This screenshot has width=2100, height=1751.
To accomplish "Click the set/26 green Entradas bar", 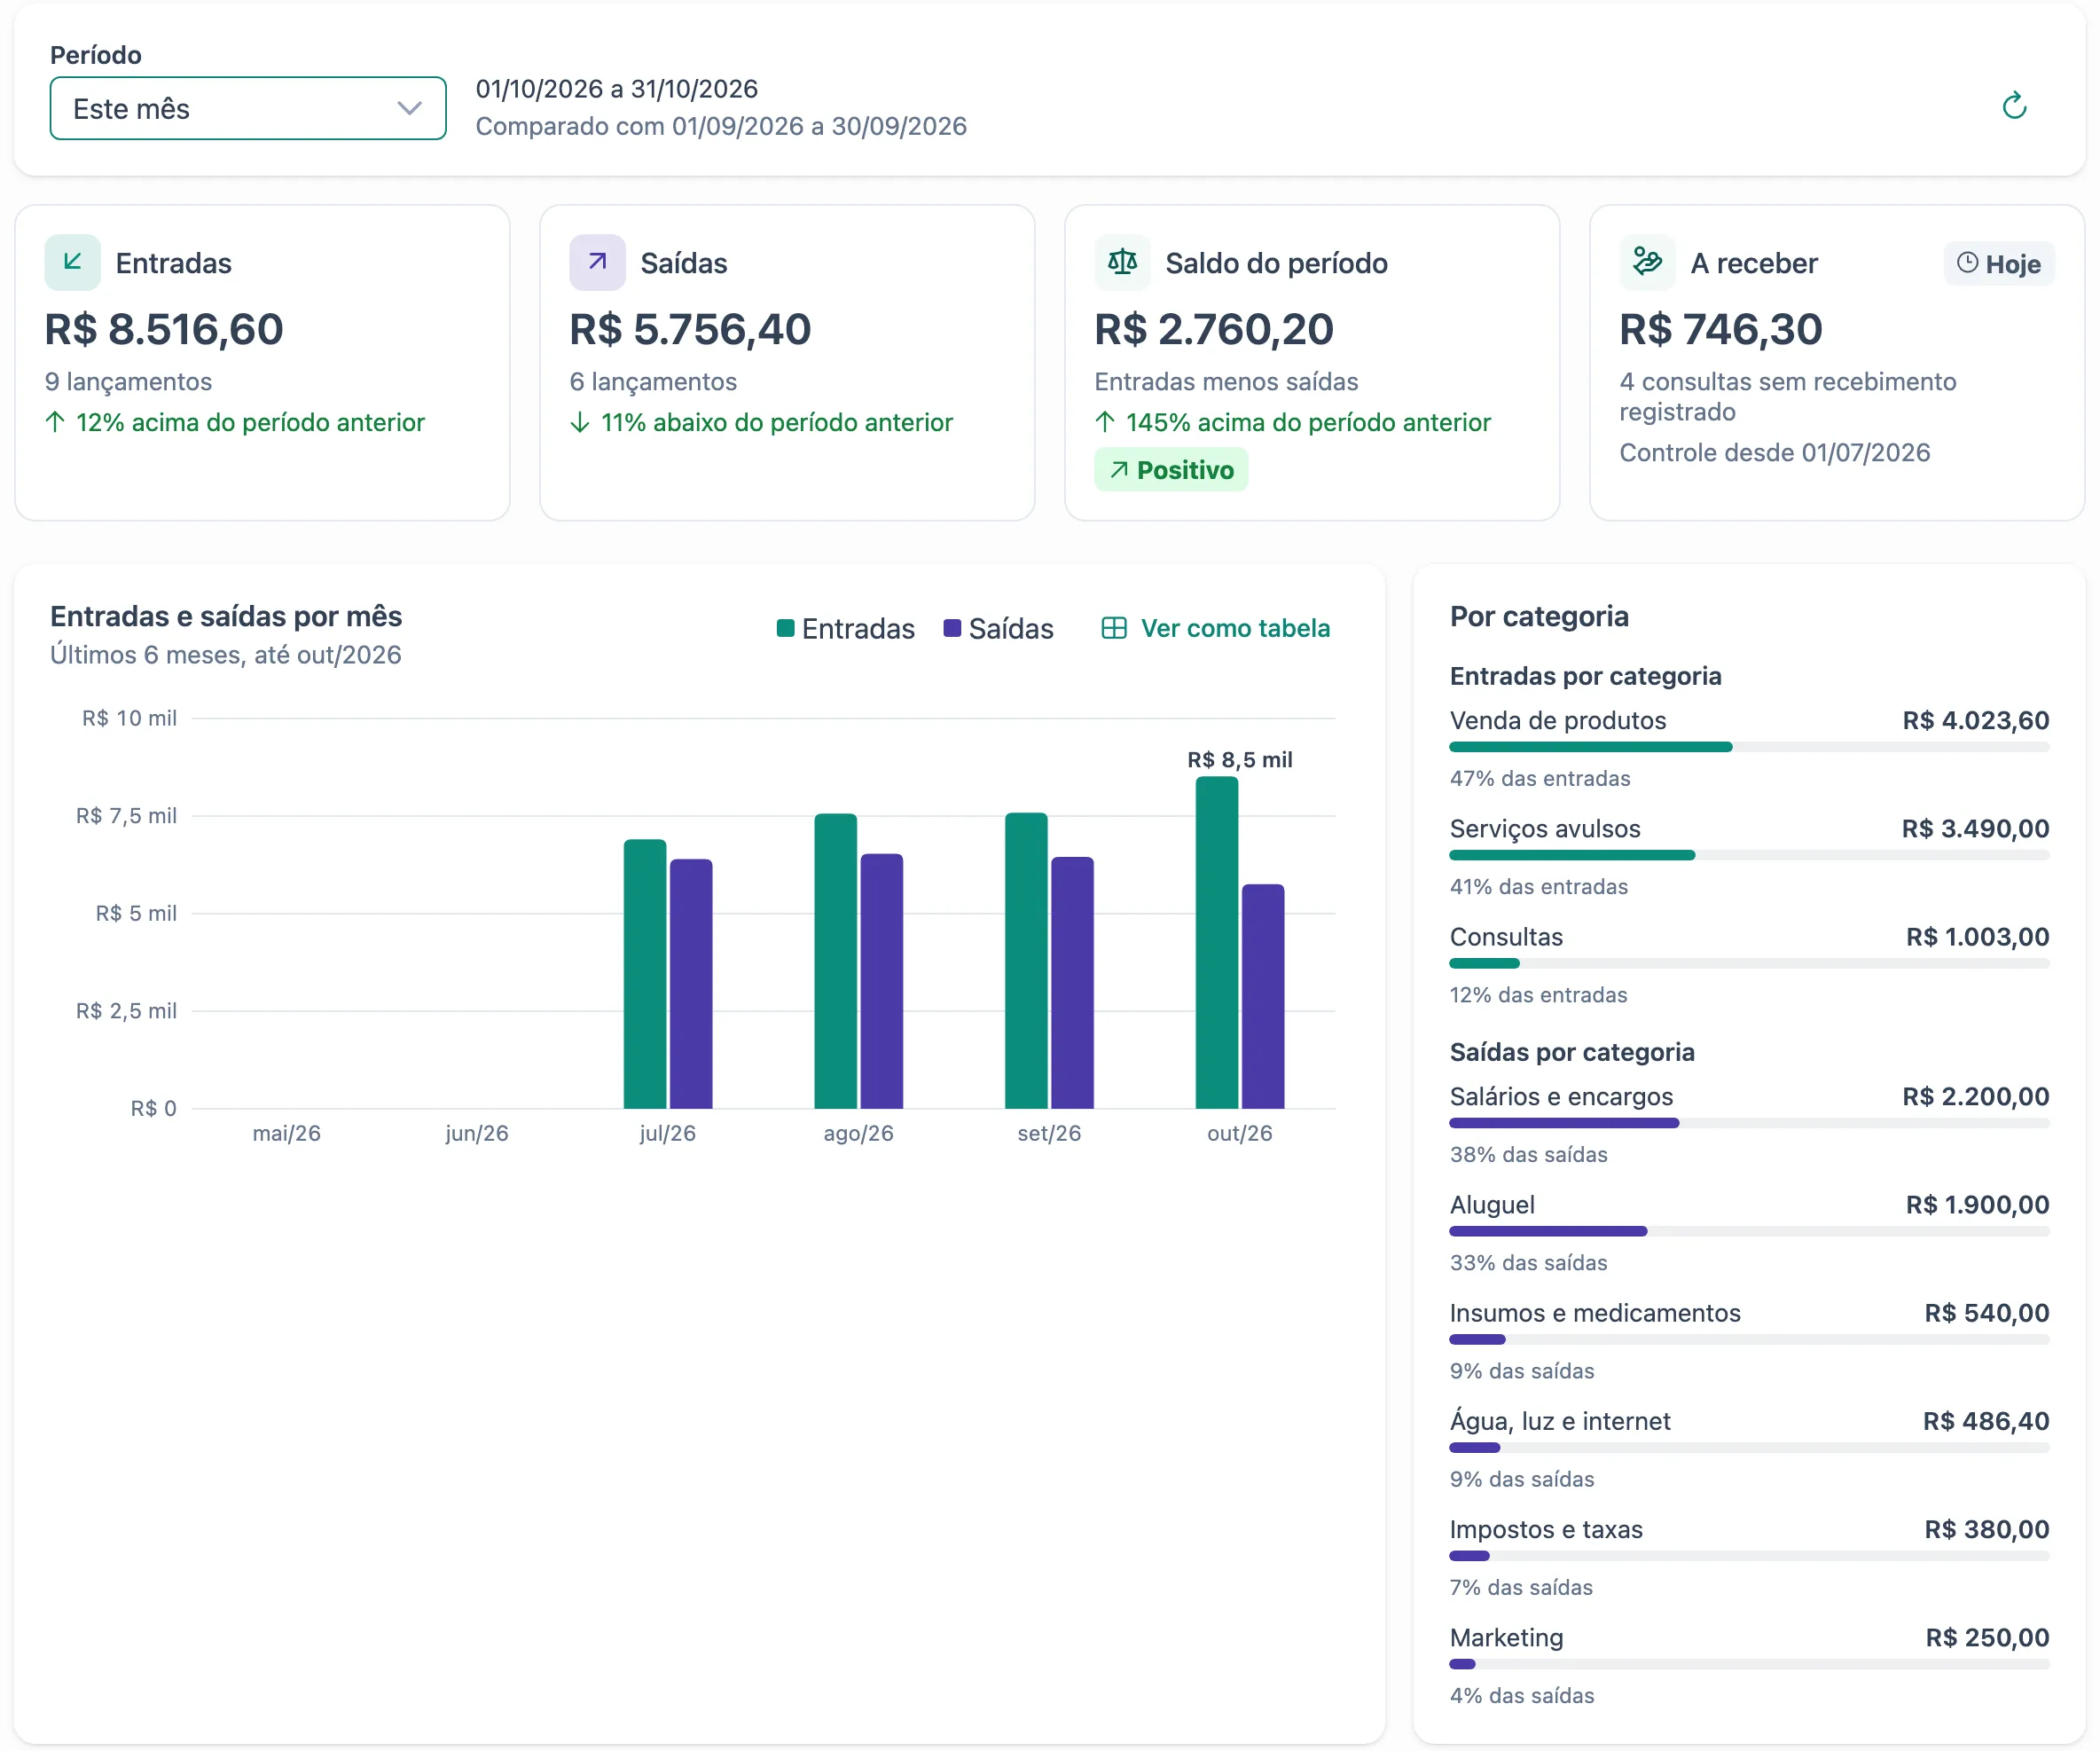I will [x=1026, y=961].
